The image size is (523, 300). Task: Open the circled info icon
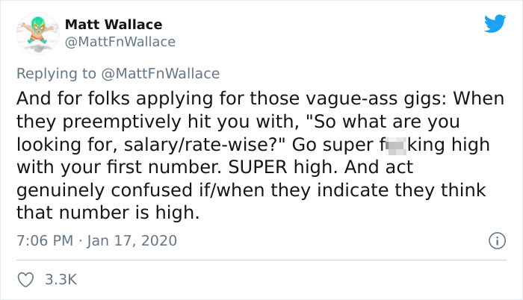(497, 240)
